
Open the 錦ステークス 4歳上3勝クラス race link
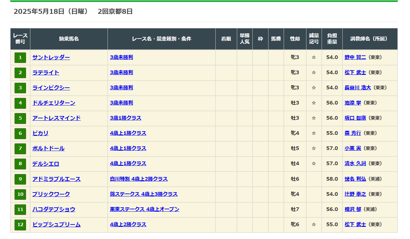point(144,194)
